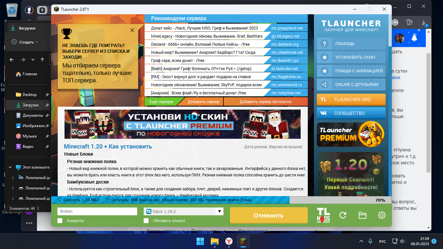This screenshot has width=443, height=249.
Task: Open the TL Mods icon
Action: [324, 215]
